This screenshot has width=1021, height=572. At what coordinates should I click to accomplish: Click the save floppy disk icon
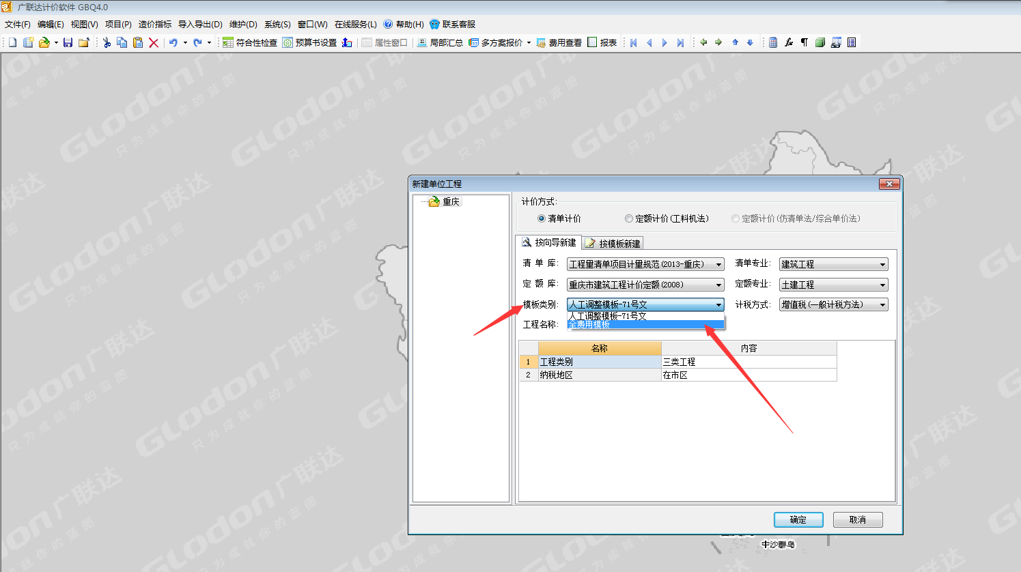tap(68, 42)
